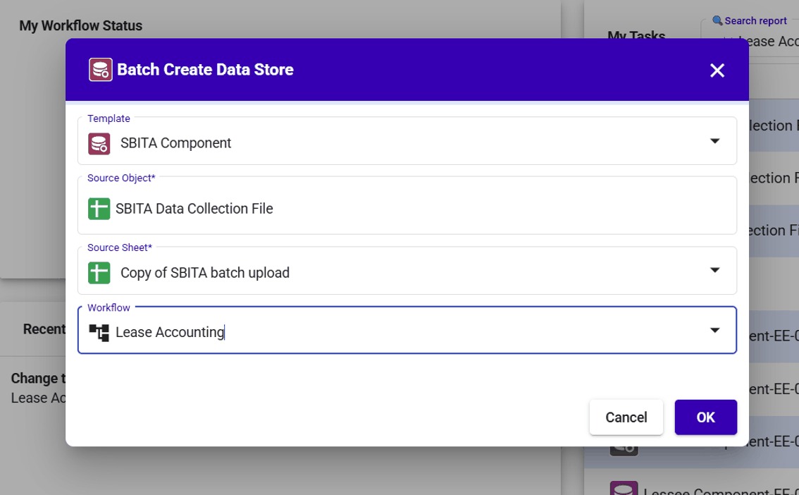The height and width of the screenshot is (495, 799).
Task: Click the Copy of SBITA batch upload sheet icon
Action: (x=99, y=273)
